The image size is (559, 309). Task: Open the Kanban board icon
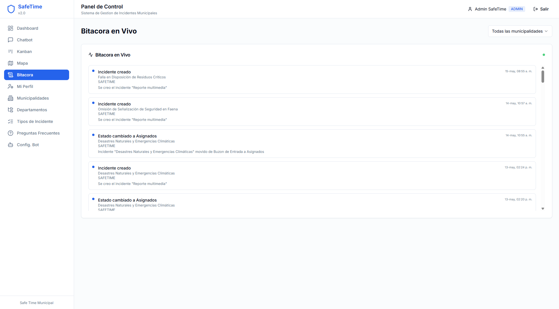click(10, 52)
